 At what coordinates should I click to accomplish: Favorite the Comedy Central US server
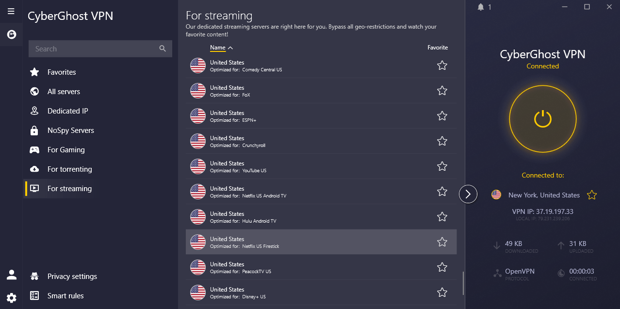(442, 65)
